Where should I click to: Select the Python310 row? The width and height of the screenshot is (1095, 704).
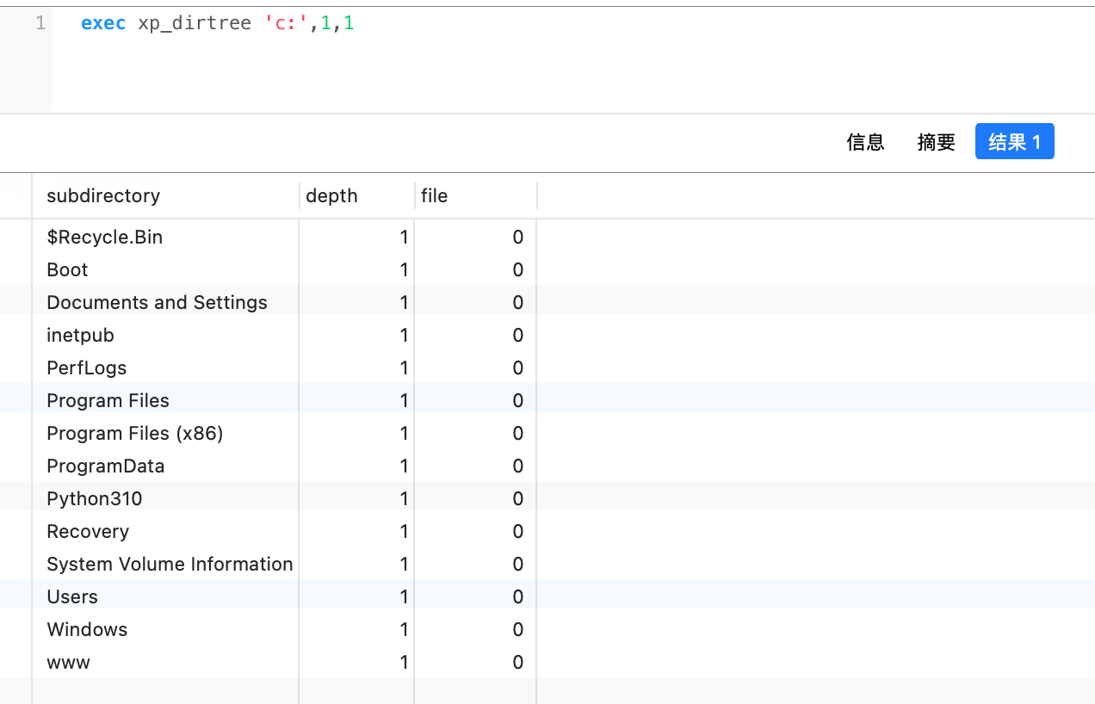coord(94,499)
